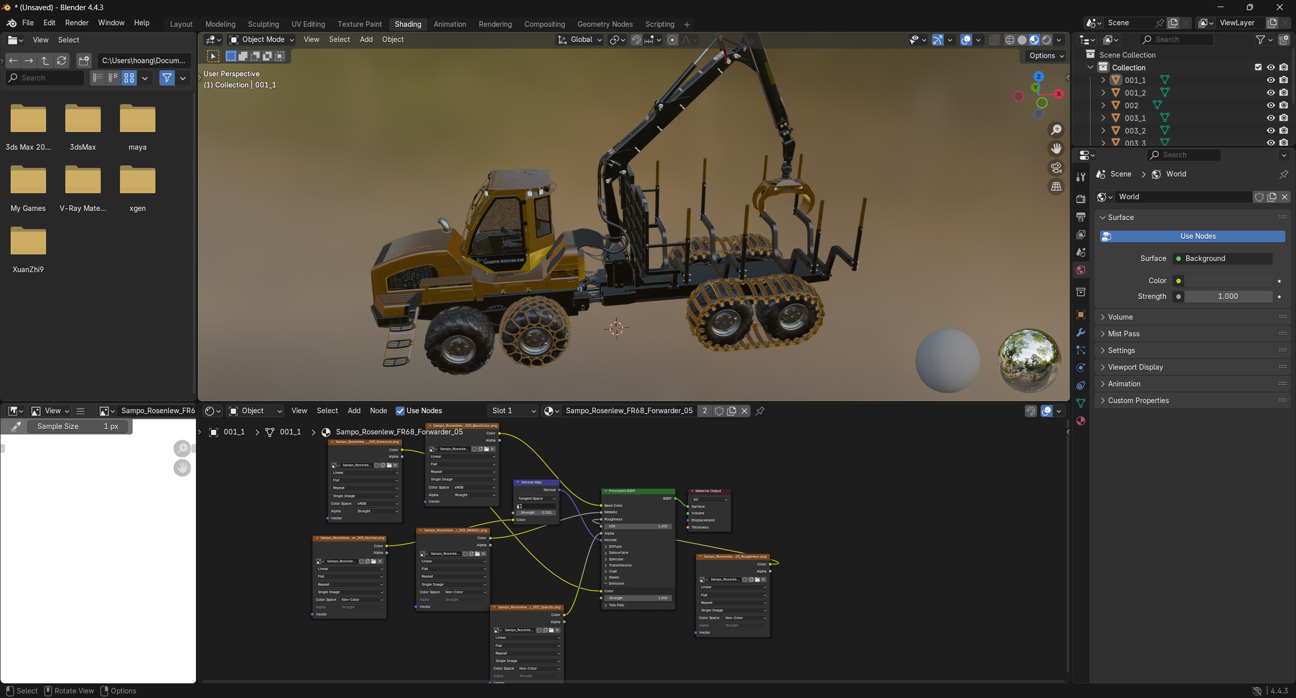Open the Tool properties tab
Viewport: 1296px width, 698px height.
[x=1081, y=177]
